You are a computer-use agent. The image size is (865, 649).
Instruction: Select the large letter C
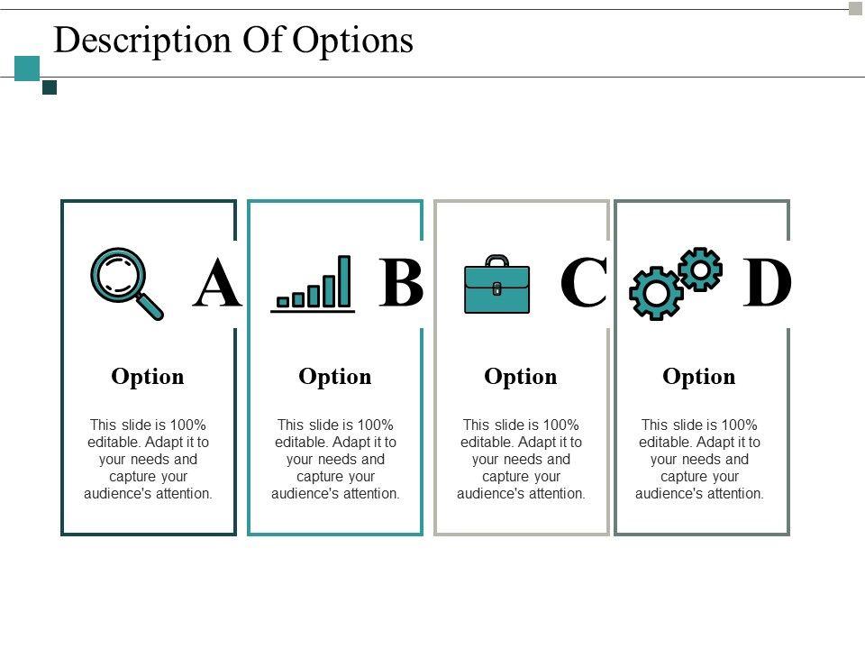click(584, 285)
